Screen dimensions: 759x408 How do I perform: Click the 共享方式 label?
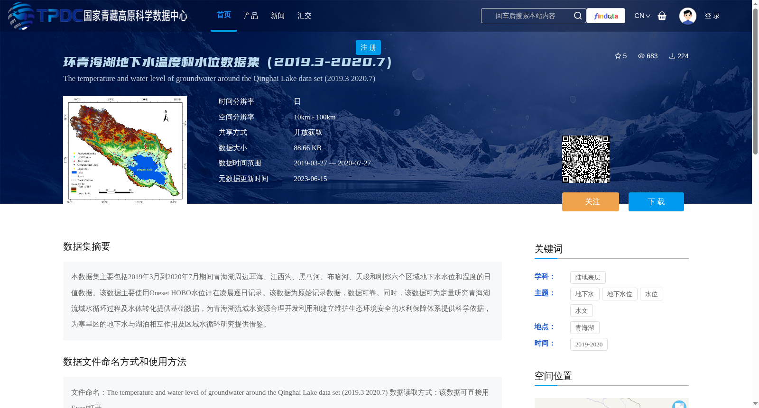click(x=233, y=132)
